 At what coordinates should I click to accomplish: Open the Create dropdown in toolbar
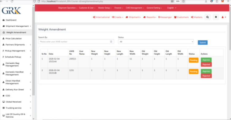coord(117,17)
